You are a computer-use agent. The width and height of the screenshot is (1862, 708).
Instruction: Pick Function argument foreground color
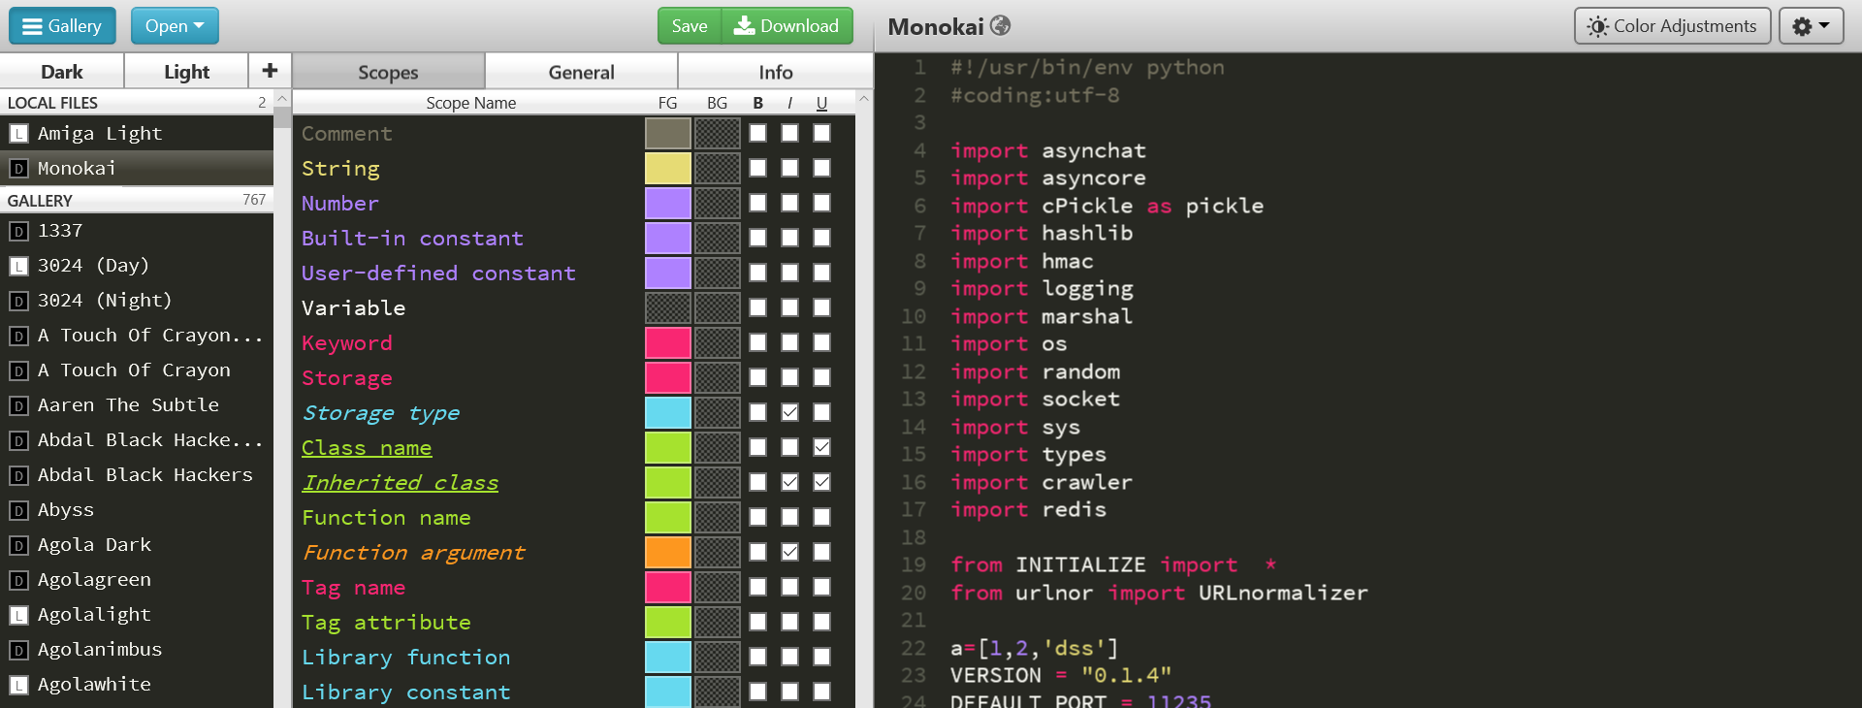pos(668,552)
